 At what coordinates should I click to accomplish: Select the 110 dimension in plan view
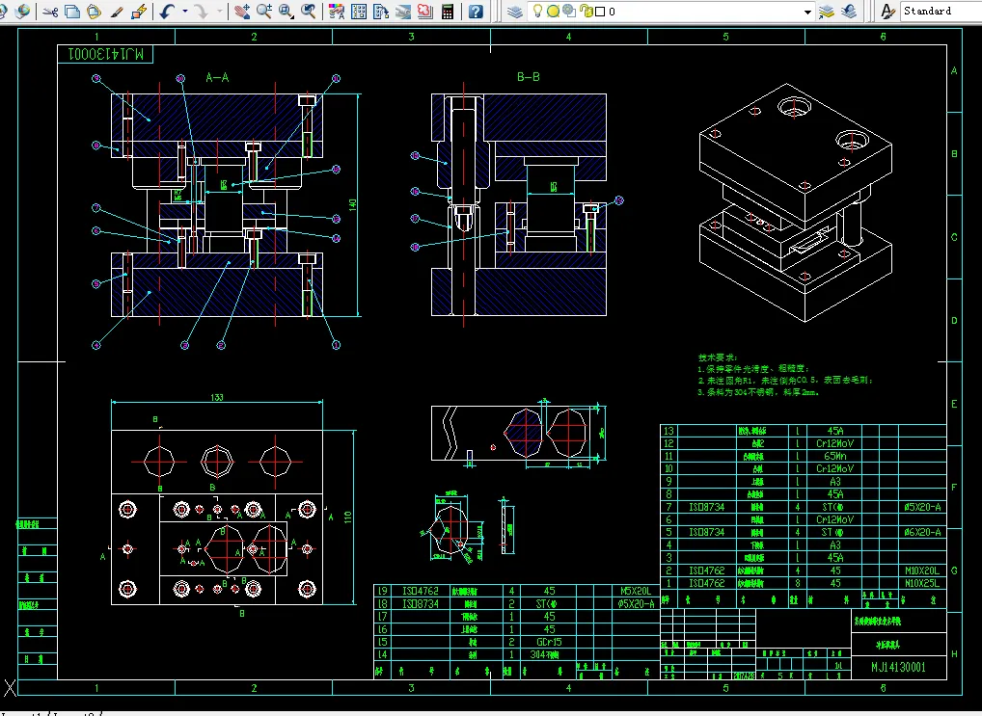[348, 517]
